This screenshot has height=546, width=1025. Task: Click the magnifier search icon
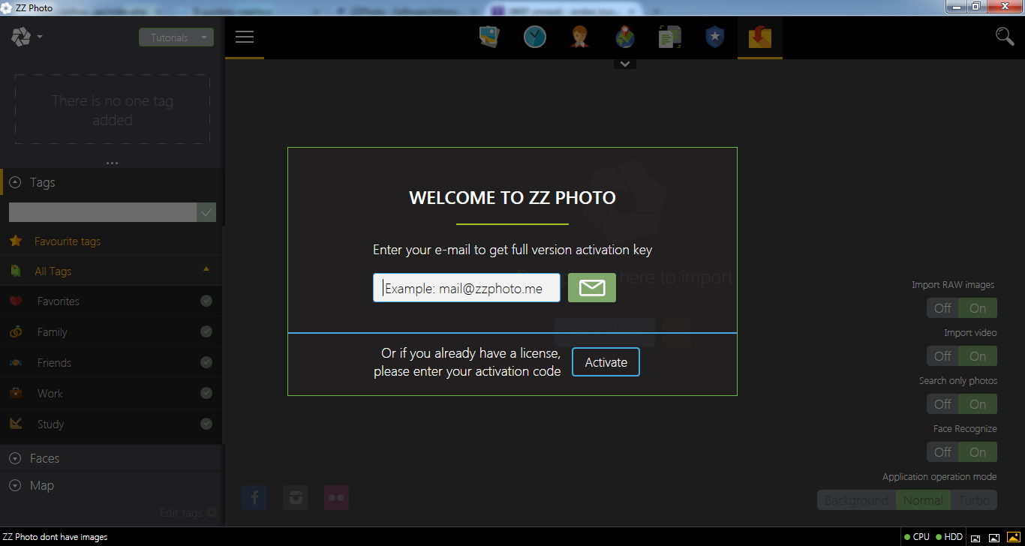pyautogui.click(x=1005, y=36)
